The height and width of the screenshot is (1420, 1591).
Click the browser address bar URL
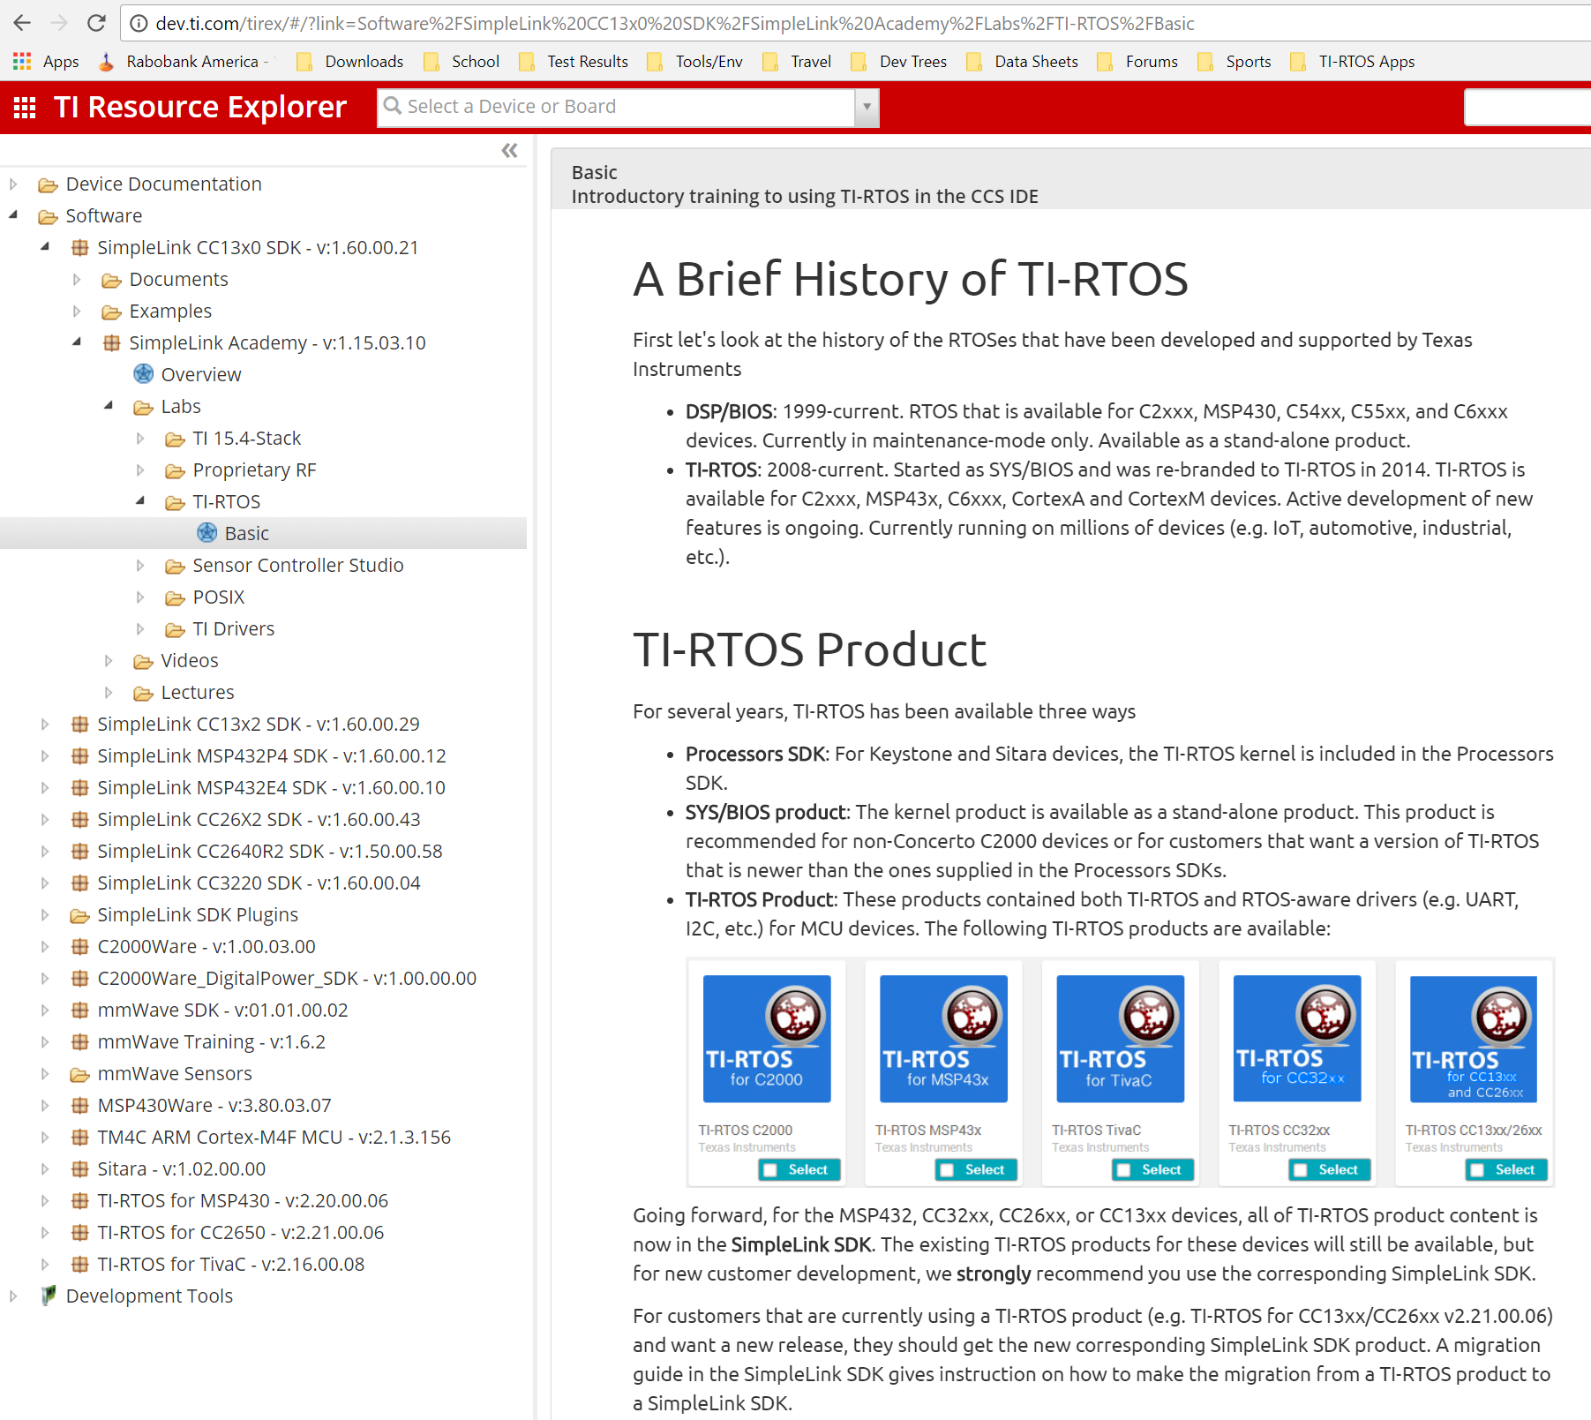pos(675,24)
